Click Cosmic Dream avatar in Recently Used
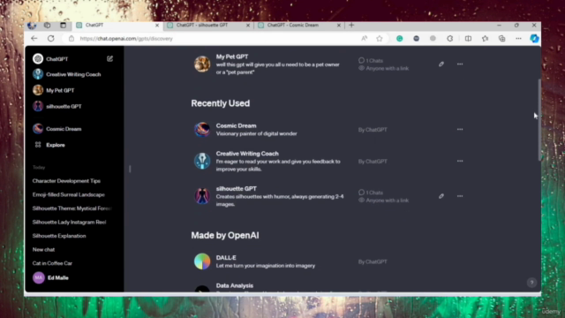 (202, 130)
